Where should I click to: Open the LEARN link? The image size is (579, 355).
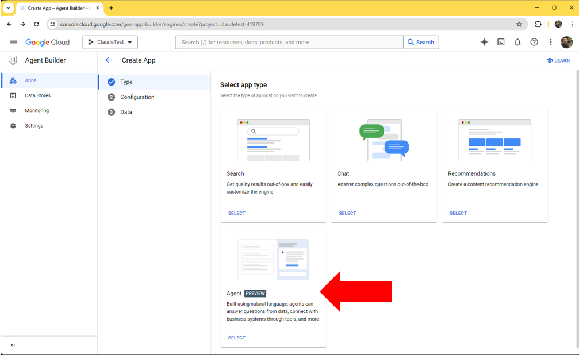coord(558,60)
